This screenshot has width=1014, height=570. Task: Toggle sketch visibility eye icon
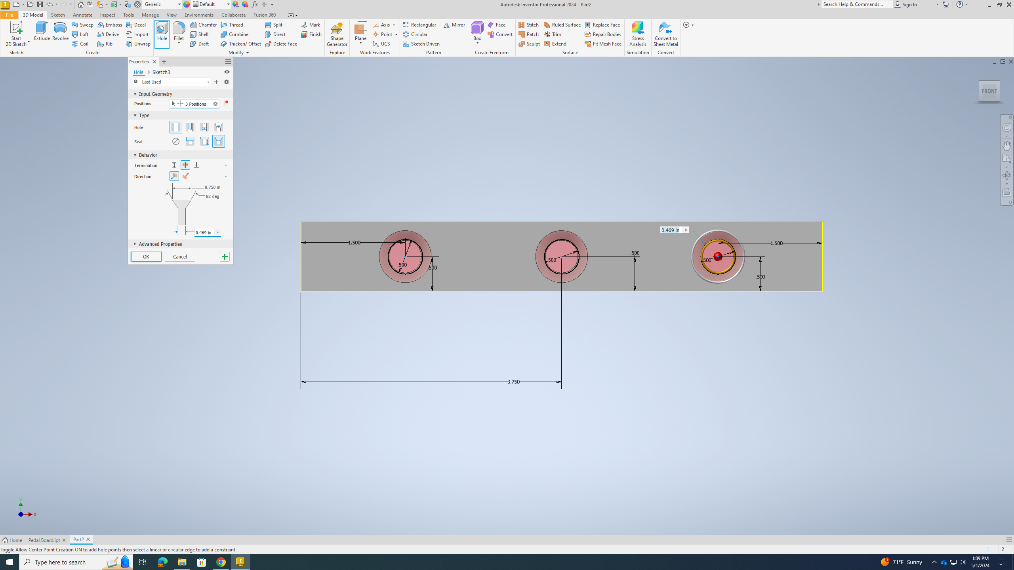coord(227,72)
